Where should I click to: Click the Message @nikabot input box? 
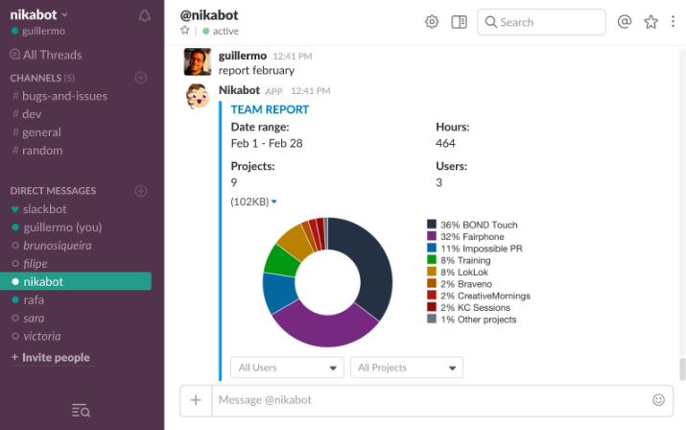pyautogui.click(x=433, y=400)
